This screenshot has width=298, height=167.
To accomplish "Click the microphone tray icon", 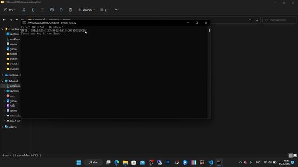I will [251, 162].
